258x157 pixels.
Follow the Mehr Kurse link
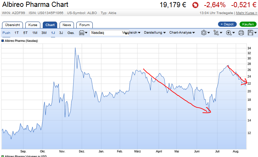(x=246, y=13)
